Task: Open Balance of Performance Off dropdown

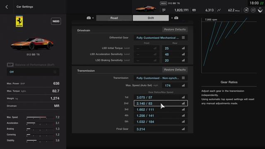Action: pos(33,72)
